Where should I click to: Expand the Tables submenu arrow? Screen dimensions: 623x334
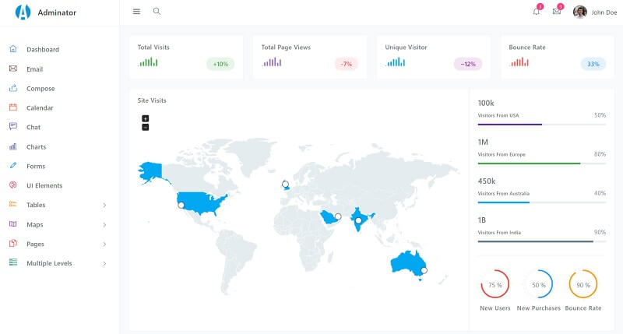click(x=104, y=206)
